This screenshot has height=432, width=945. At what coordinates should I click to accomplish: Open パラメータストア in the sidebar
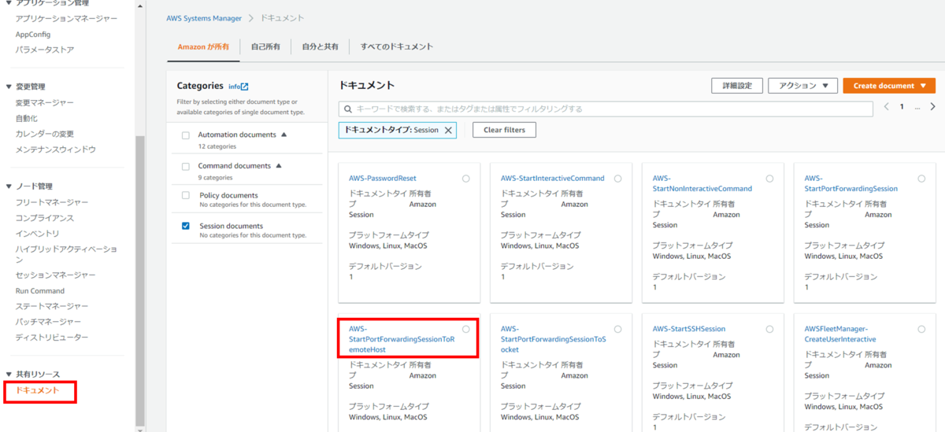click(x=45, y=50)
